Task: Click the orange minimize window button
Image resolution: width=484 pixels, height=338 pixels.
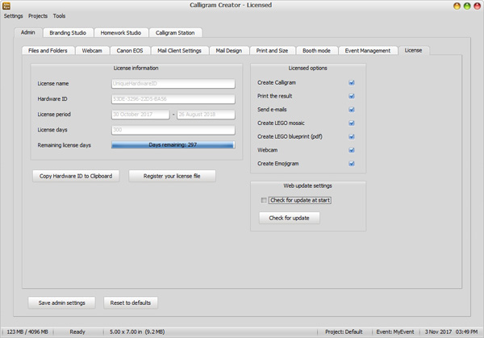Action: pyautogui.click(x=457, y=6)
